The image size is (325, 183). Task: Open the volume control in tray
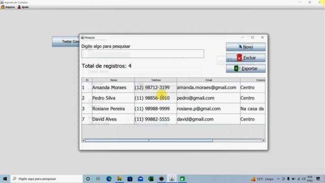click(304, 179)
